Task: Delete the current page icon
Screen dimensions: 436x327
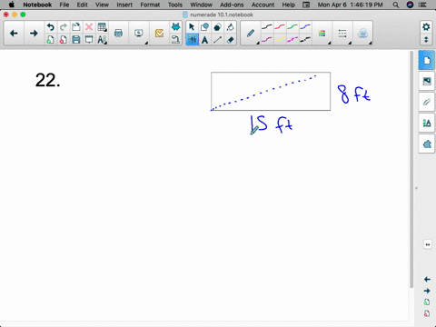Action: tap(63, 39)
